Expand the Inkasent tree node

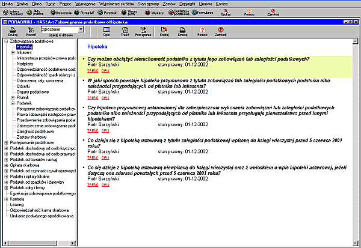click(x=13, y=53)
